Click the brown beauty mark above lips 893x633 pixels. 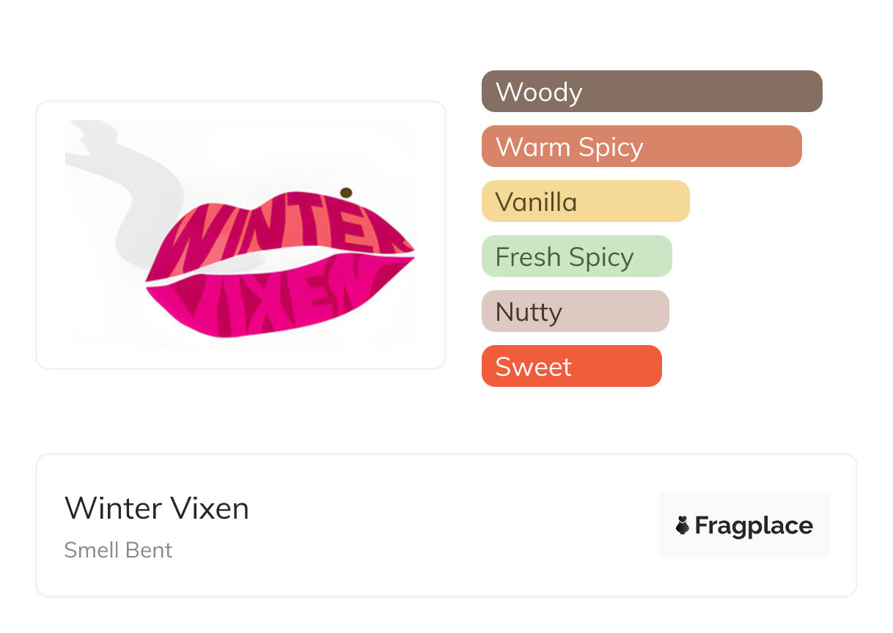click(346, 193)
